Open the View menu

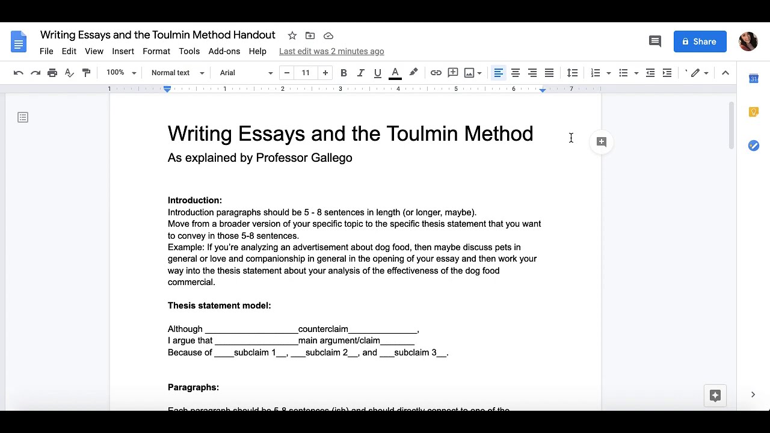[x=94, y=51]
